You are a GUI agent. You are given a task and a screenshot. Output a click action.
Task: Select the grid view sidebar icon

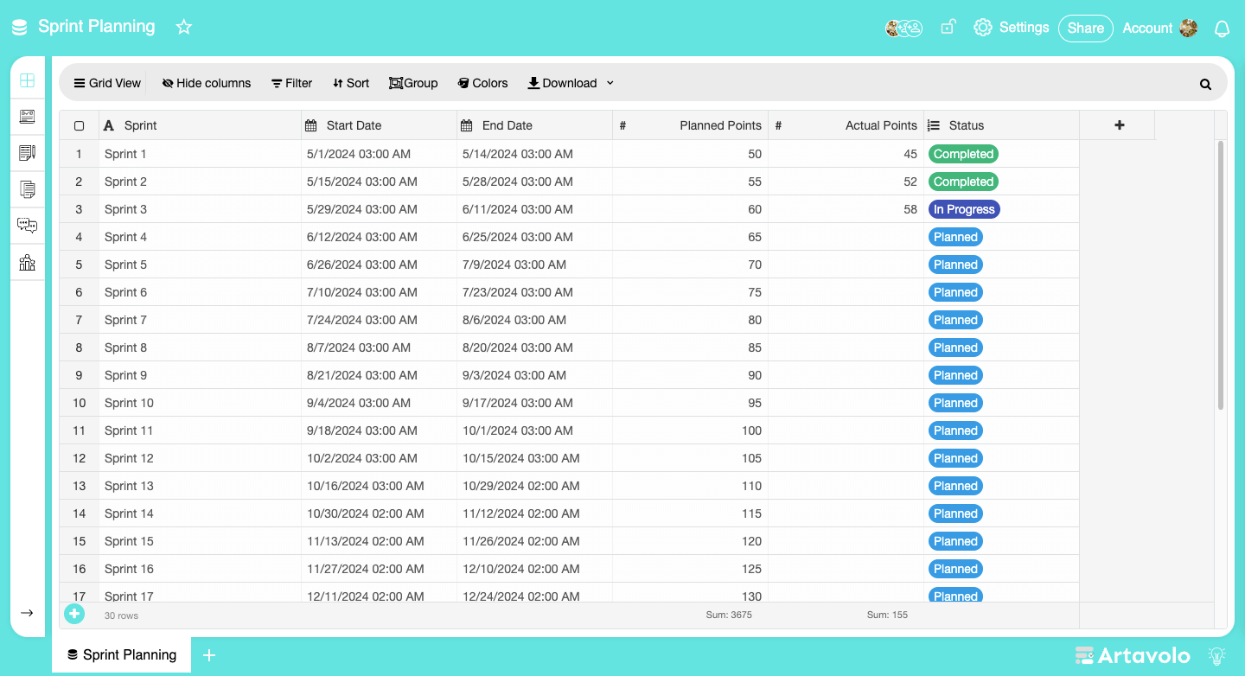pos(28,80)
